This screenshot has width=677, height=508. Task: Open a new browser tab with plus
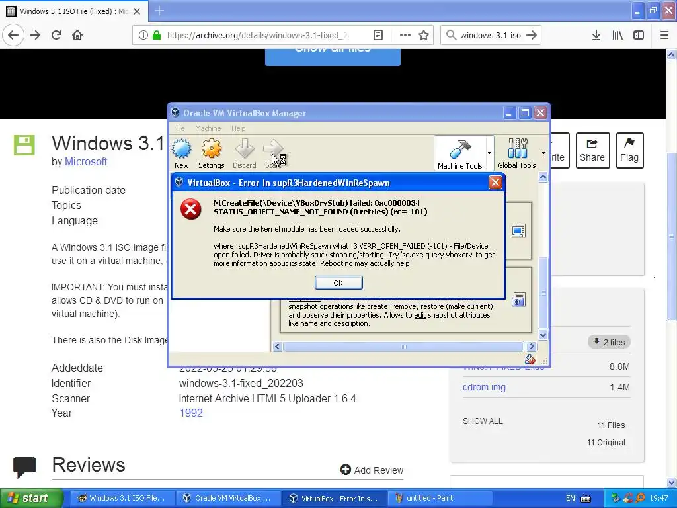point(159,11)
